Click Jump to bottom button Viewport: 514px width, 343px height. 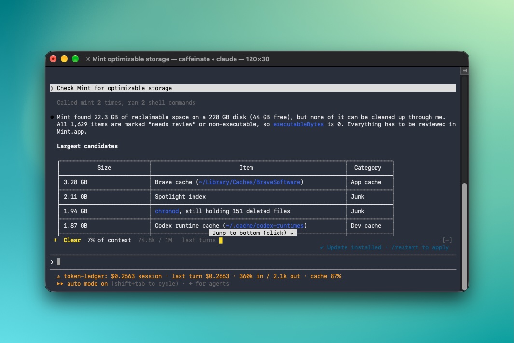coord(253,233)
